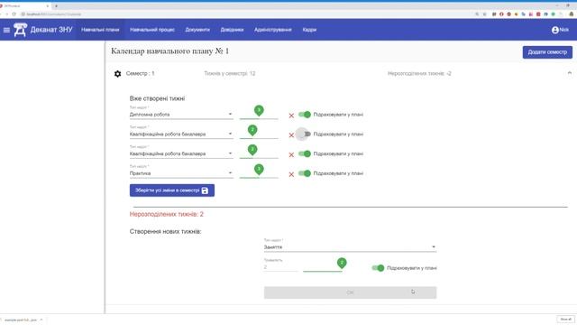Click the Тривалість duration input field
Screen dimensions: 577x325
click(280, 267)
